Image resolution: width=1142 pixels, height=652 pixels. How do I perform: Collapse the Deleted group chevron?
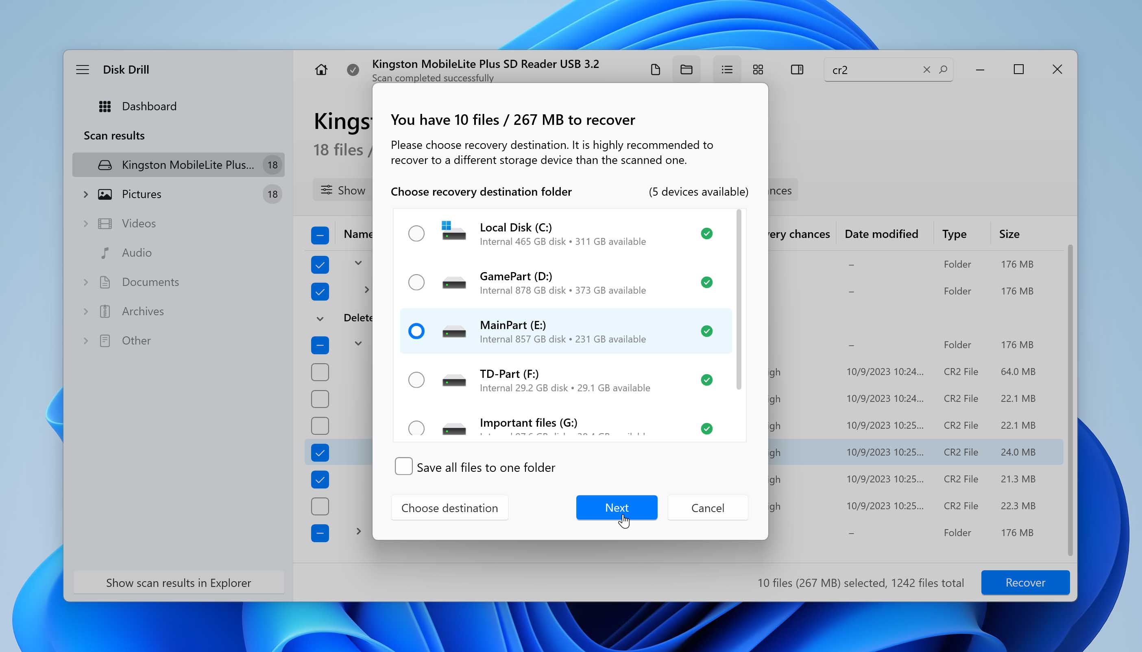click(x=320, y=318)
